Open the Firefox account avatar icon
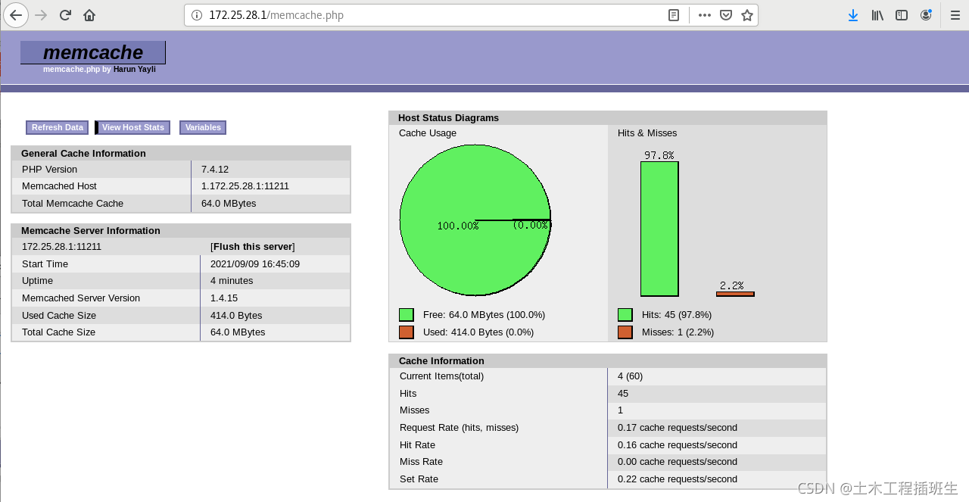Screen dimensions: 969x502 coord(927,15)
